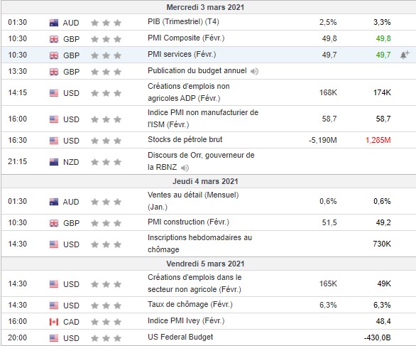Click the New Zealand flag icon for NZD

[x=54, y=162]
